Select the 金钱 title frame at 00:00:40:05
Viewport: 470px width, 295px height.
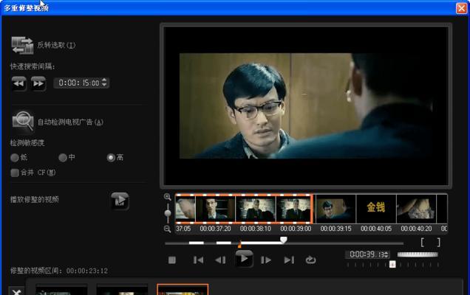point(376,209)
